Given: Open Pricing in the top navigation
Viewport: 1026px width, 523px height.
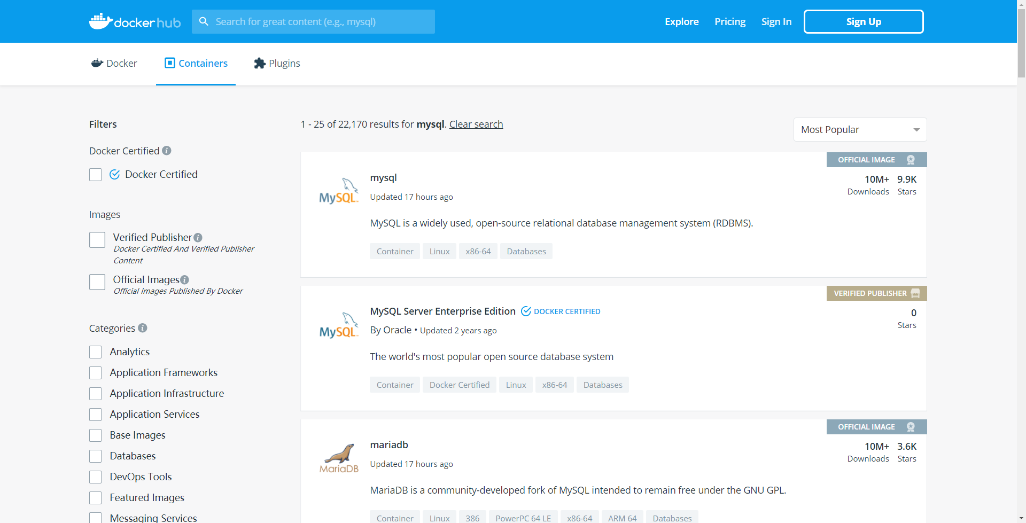Looking at the screenshot, I should coord(730,21).
